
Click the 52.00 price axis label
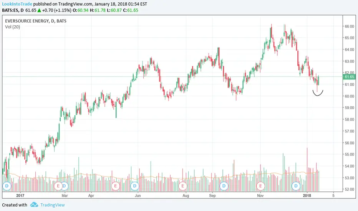tap(350, 190)
